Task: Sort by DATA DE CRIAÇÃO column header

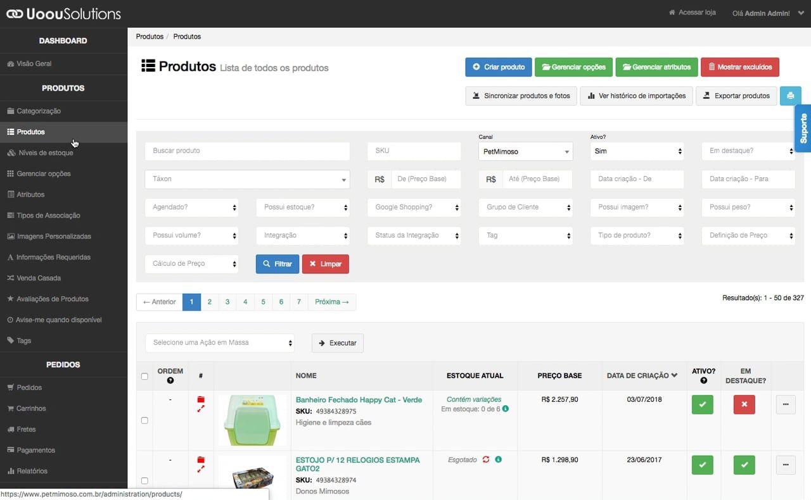Action: [x=642, y=376]
